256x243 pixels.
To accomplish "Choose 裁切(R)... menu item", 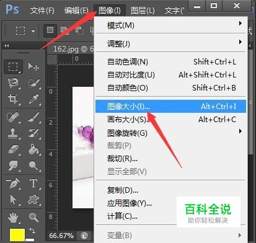I will [x=171, y=159].
